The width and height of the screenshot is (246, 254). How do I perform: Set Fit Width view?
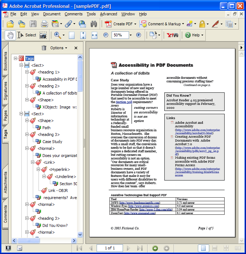[x=94, y=35]
